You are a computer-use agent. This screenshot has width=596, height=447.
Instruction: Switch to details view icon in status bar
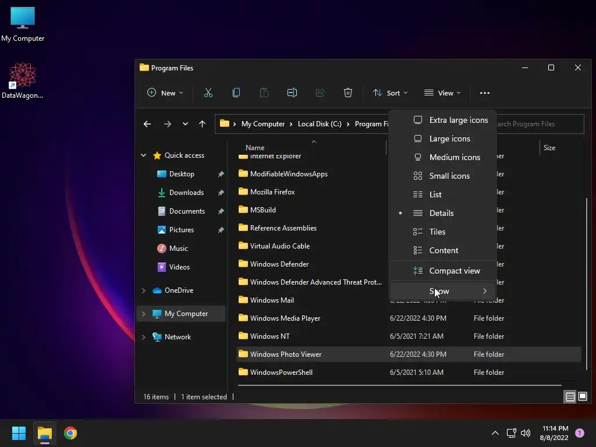(x=570, y=397)
